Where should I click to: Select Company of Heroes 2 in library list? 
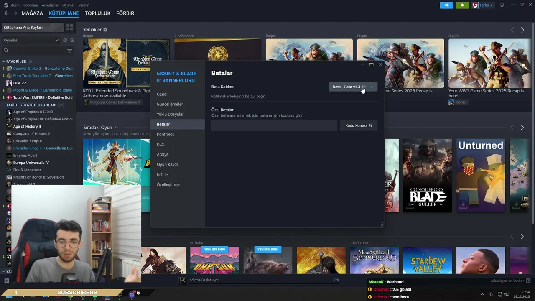click(x=31, y=134)
